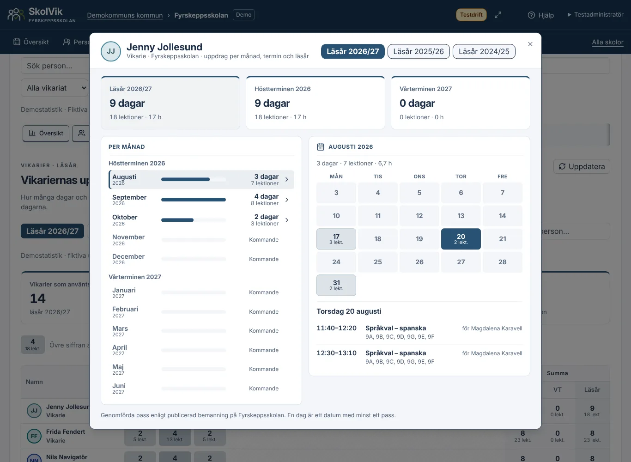
Task: Click the SkolVik logo icon
Action: pos(16,15)
